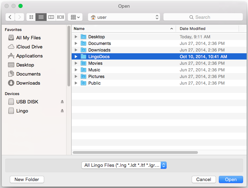Expand the Documents folder disclosure triangle
The image size is (248, 188).
(76, 44)
